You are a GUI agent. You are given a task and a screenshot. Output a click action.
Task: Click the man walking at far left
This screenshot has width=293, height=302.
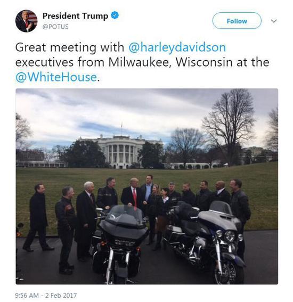[38, 218]
